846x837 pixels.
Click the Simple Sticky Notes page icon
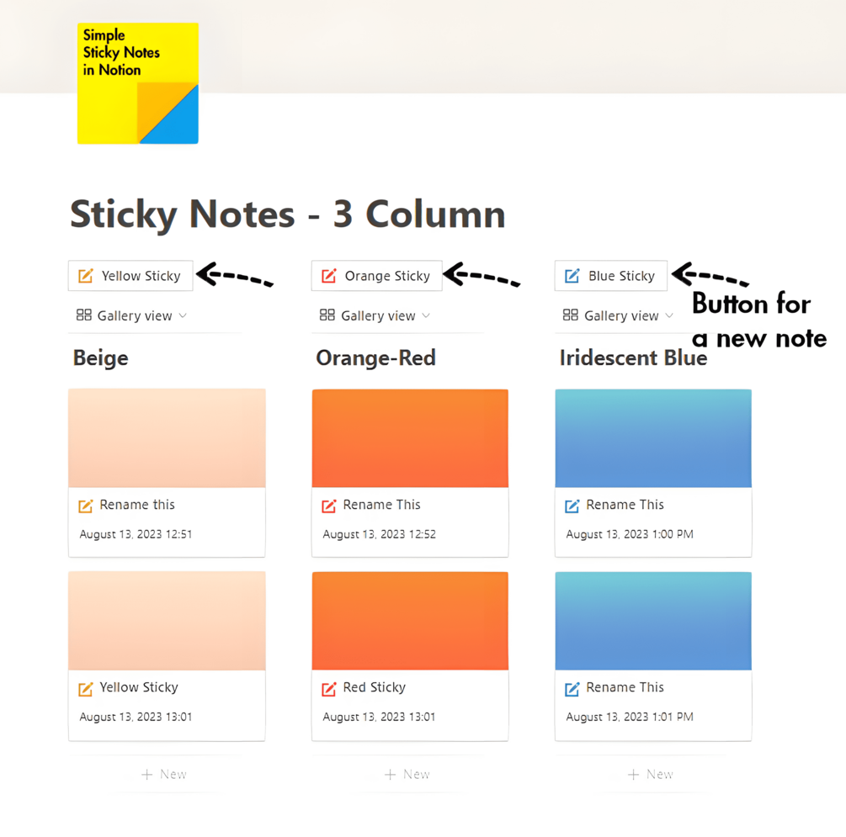pos(138,83)
